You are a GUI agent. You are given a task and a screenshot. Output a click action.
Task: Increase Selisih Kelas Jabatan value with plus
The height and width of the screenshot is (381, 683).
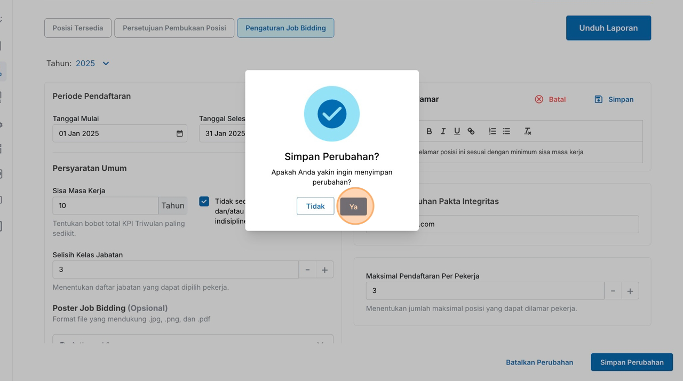pyautogui.click(x=324, y=270)
